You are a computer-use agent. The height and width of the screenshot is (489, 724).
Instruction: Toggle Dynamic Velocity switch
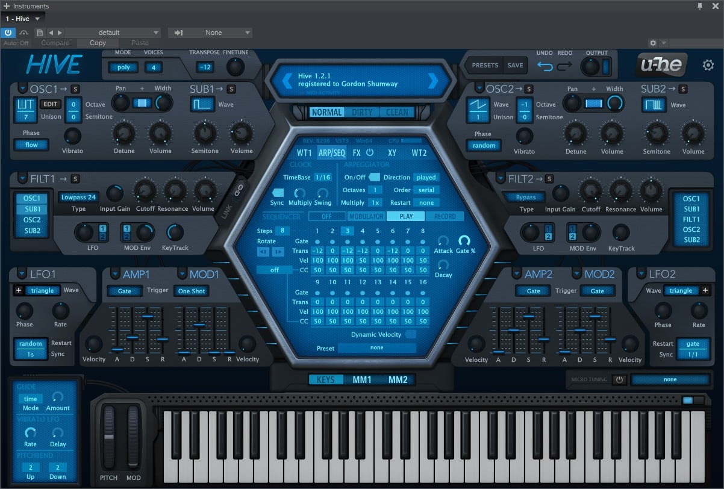pos(410,334)
